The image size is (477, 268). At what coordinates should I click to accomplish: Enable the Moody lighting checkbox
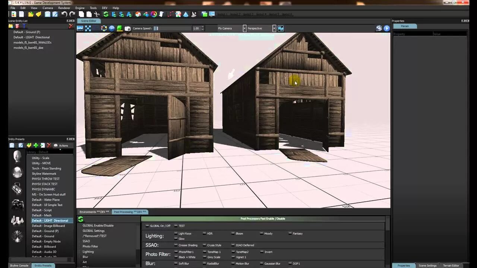click(262, 233)
